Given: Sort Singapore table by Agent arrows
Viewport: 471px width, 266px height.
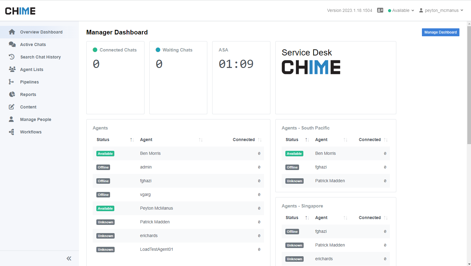Looking at the screenshot, I should click(345, 218).
